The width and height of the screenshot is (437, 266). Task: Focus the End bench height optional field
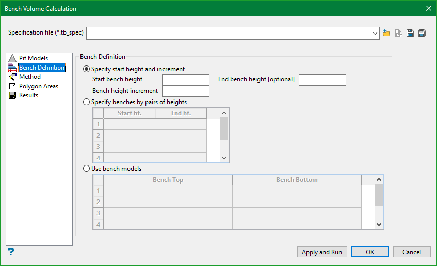(322, 80)
